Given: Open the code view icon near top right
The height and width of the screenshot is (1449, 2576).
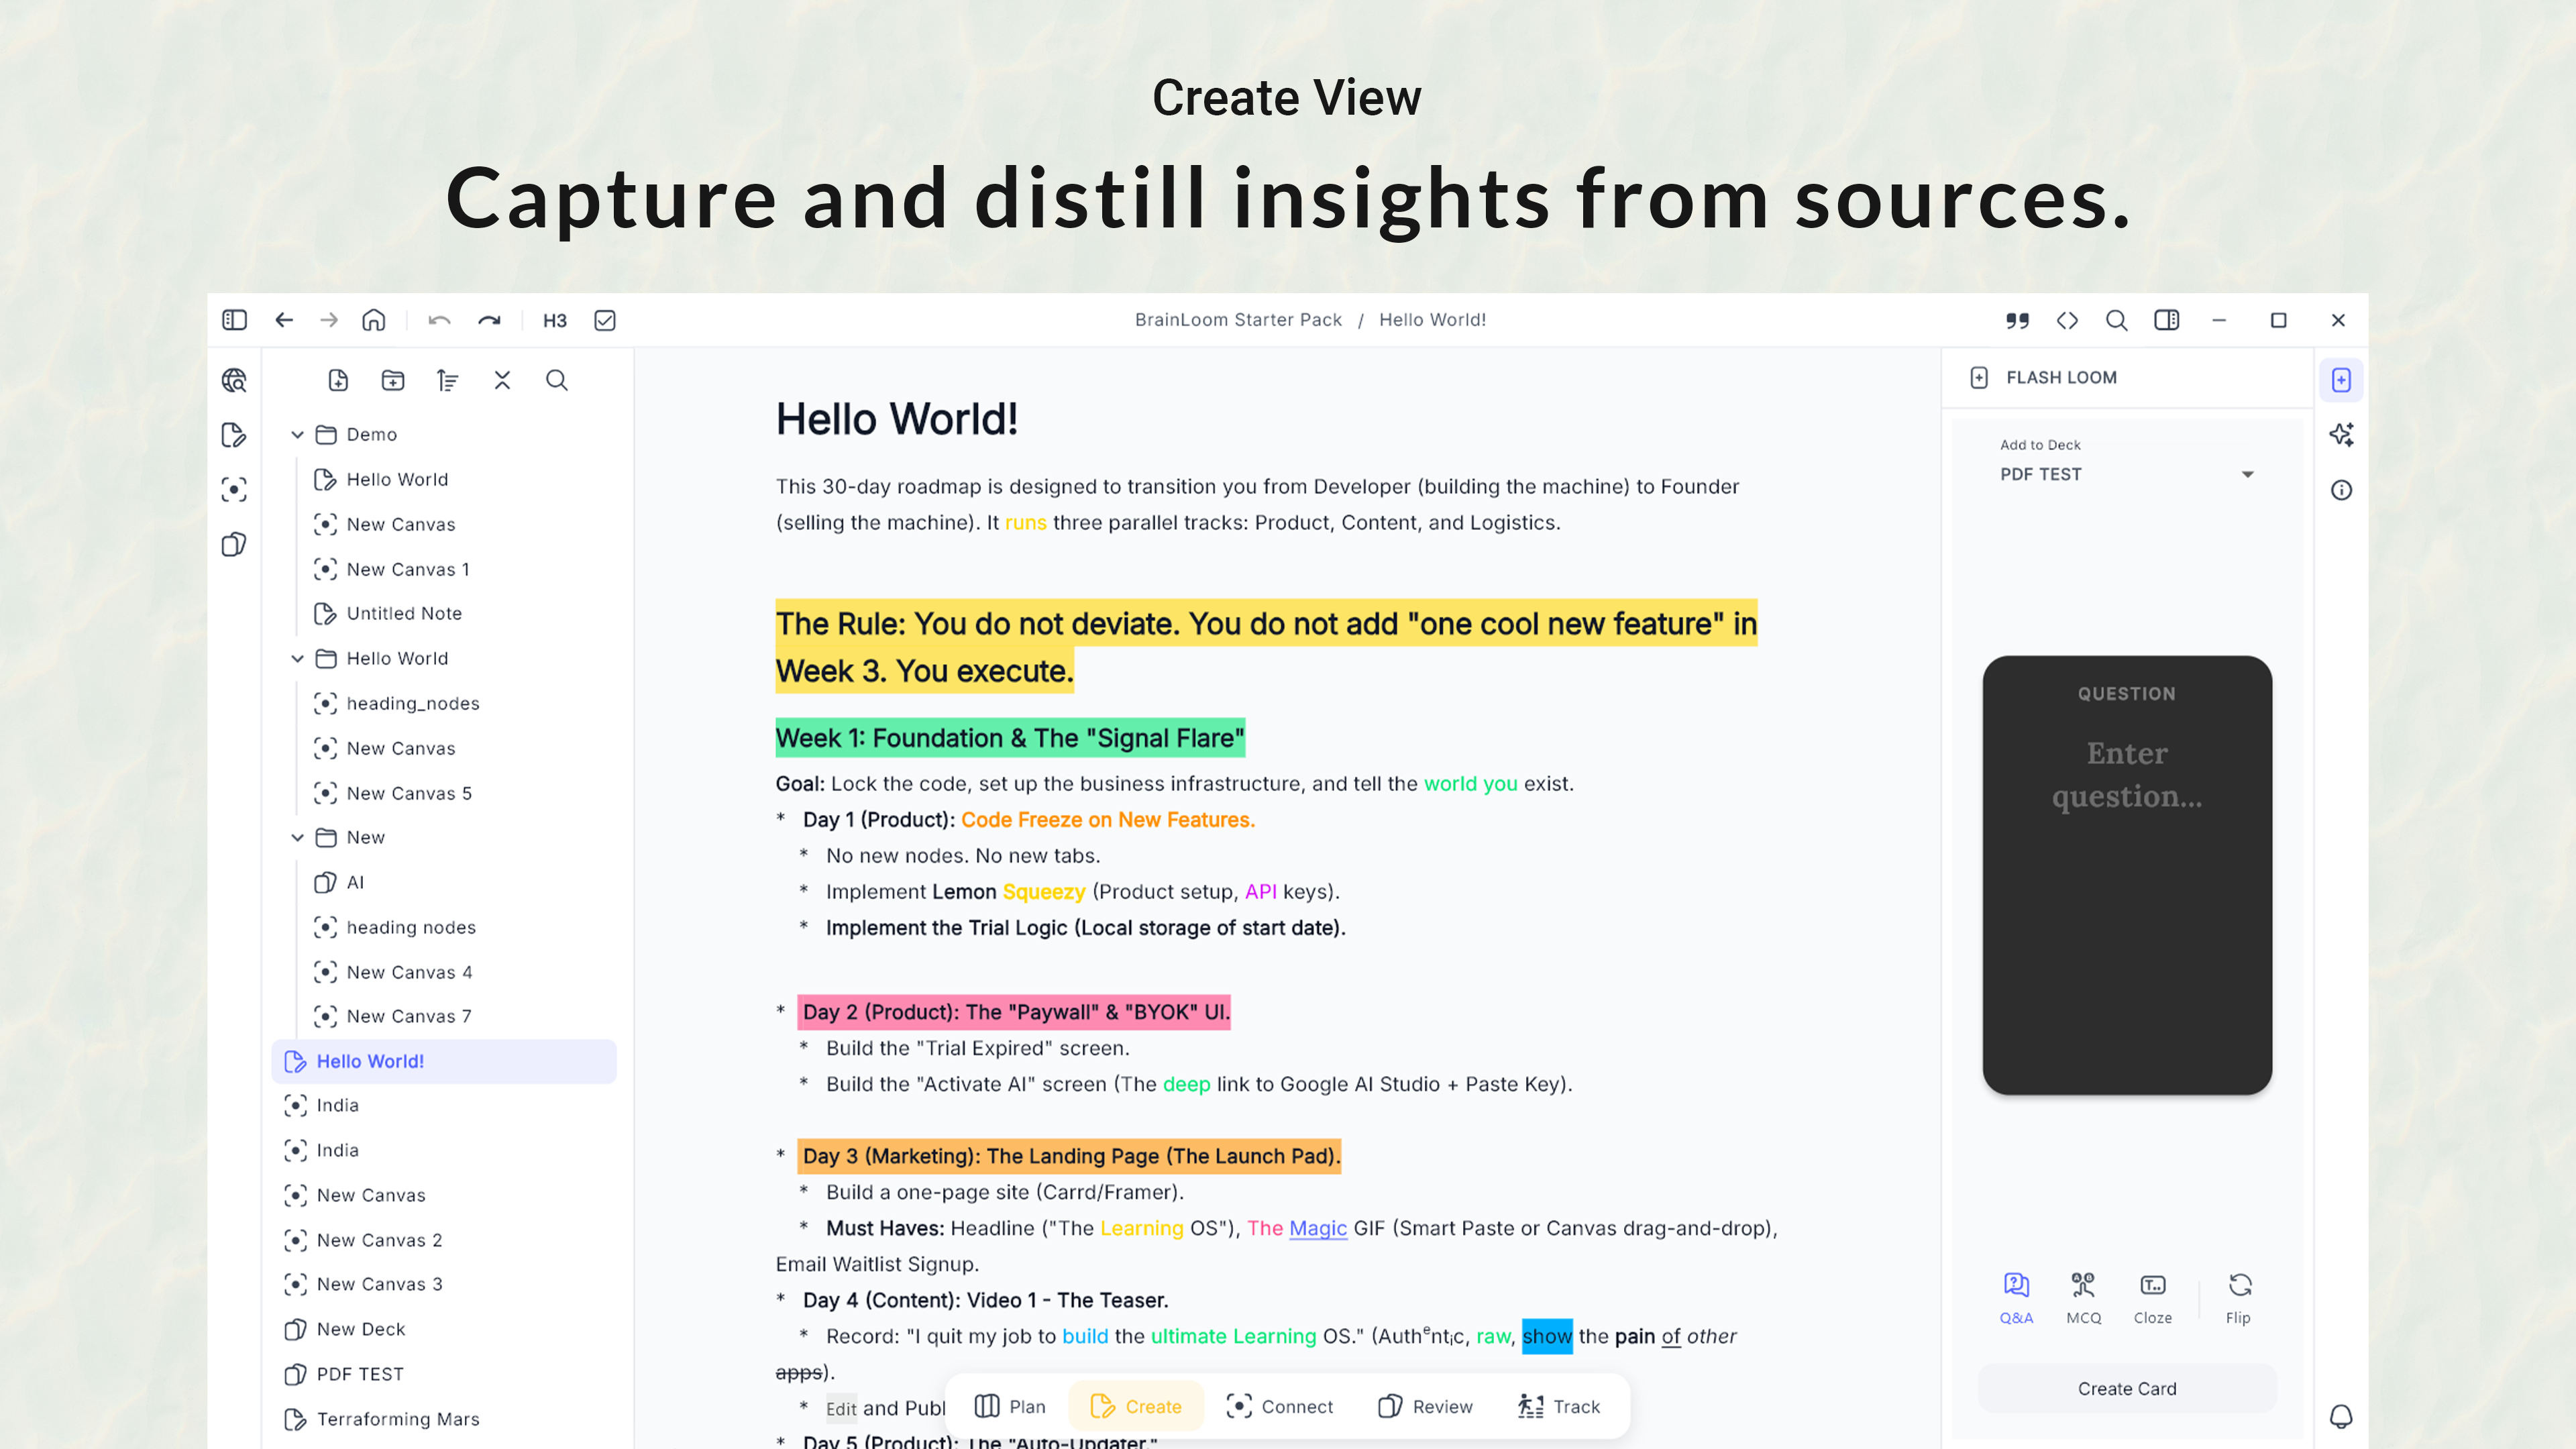Looking at the screenshot, I should pyautogui.click(x=2068, y=320).
